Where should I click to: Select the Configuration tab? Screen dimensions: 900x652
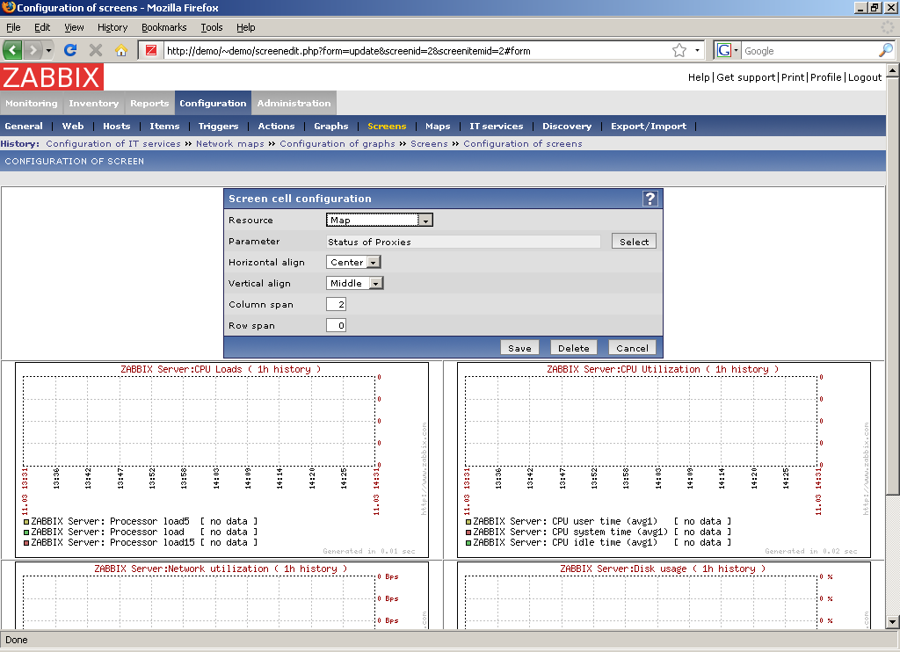coord(213,104)
